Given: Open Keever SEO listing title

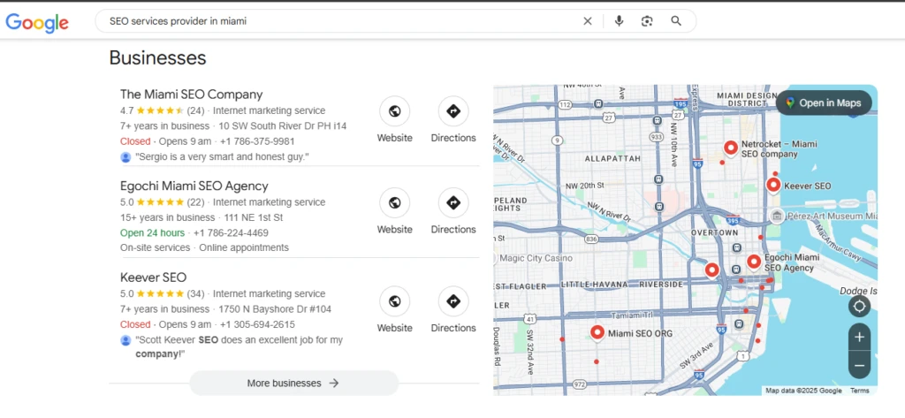Looking at the screenshot, I should [x=153, y=277].
